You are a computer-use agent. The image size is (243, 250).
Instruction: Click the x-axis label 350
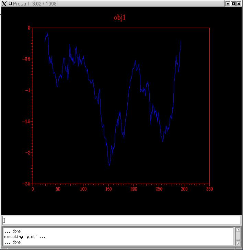(209, 189)
